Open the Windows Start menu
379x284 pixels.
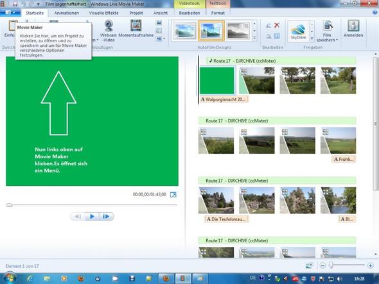pos(10,278)
